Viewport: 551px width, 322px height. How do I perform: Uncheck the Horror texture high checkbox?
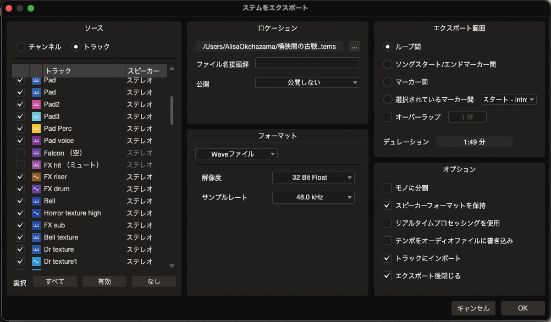point(20,213)
